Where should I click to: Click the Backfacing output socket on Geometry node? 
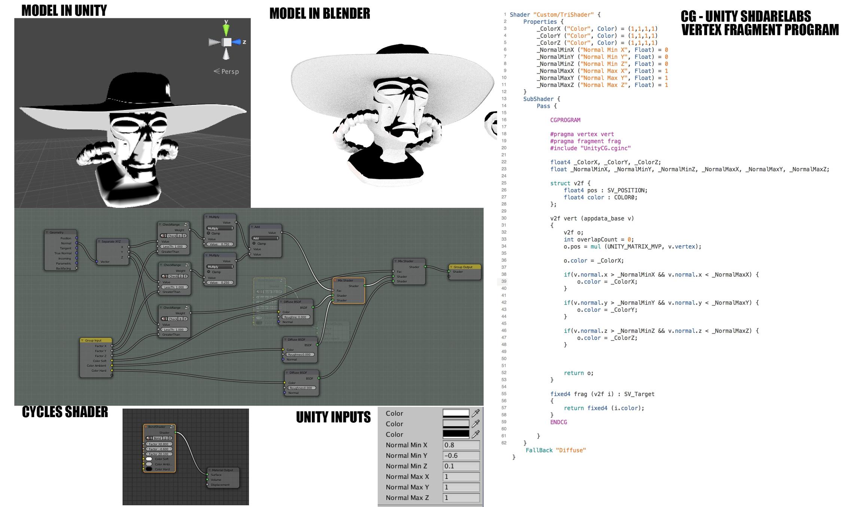tap(76, 268)
